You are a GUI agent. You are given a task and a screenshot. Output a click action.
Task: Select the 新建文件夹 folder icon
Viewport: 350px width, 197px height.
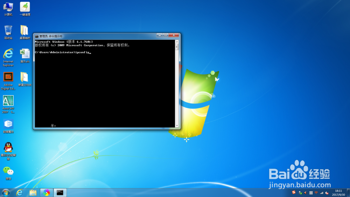tap(25, 79)
